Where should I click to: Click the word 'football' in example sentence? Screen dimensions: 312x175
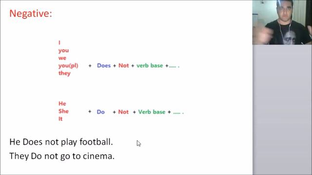(x=96, y=142)
